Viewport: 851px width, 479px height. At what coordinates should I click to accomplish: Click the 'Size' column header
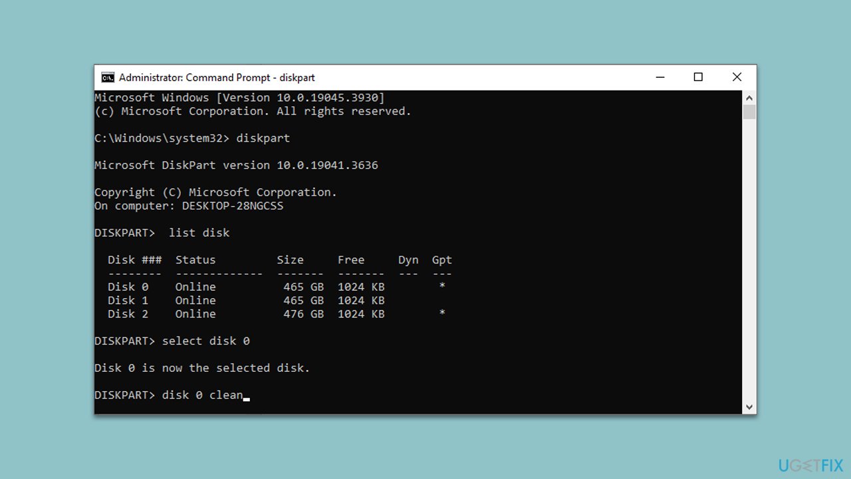click(x=291, y=259)
